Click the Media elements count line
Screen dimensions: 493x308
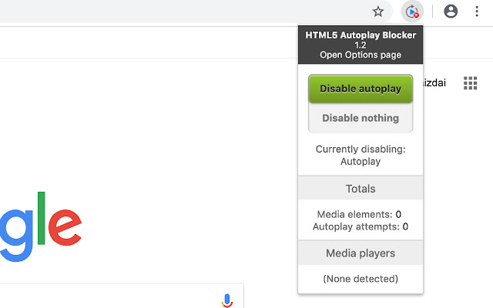(361, 214)
